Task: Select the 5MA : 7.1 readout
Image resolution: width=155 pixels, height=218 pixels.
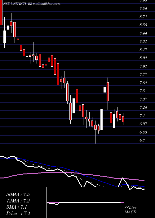Action: [17, 207]
